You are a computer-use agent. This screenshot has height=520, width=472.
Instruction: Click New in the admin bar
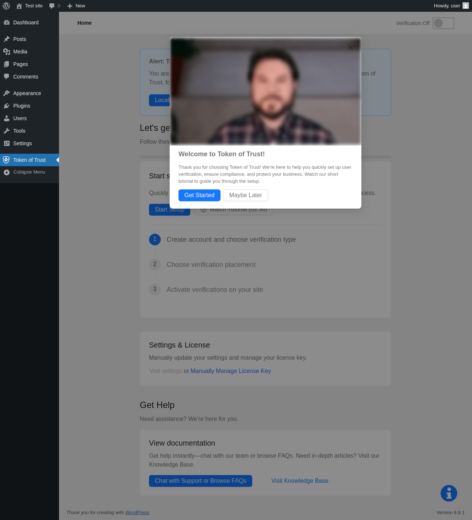(x=80, y=6)
